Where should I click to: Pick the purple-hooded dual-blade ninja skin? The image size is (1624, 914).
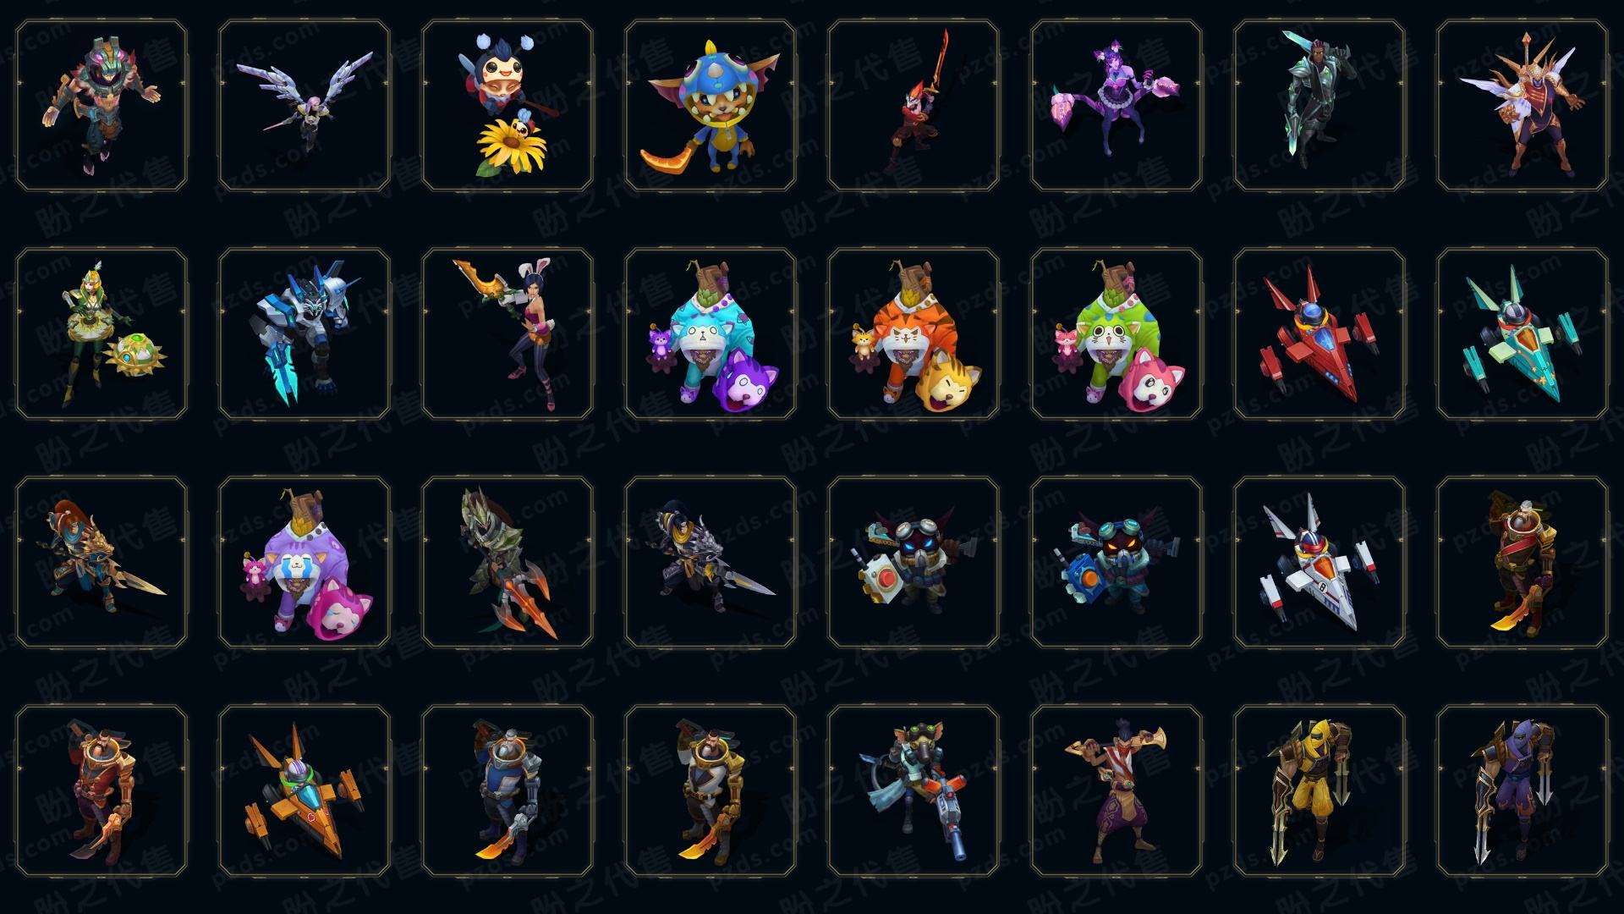click(x=1522, y=790)
